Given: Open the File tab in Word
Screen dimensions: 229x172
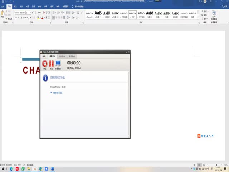Looking at the screenshot, I should 3,6.
